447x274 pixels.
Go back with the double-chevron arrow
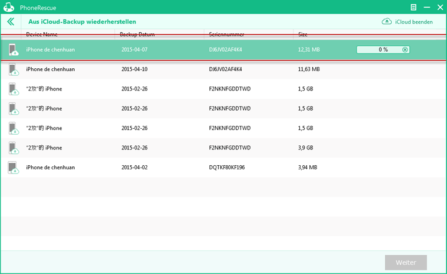11,22
